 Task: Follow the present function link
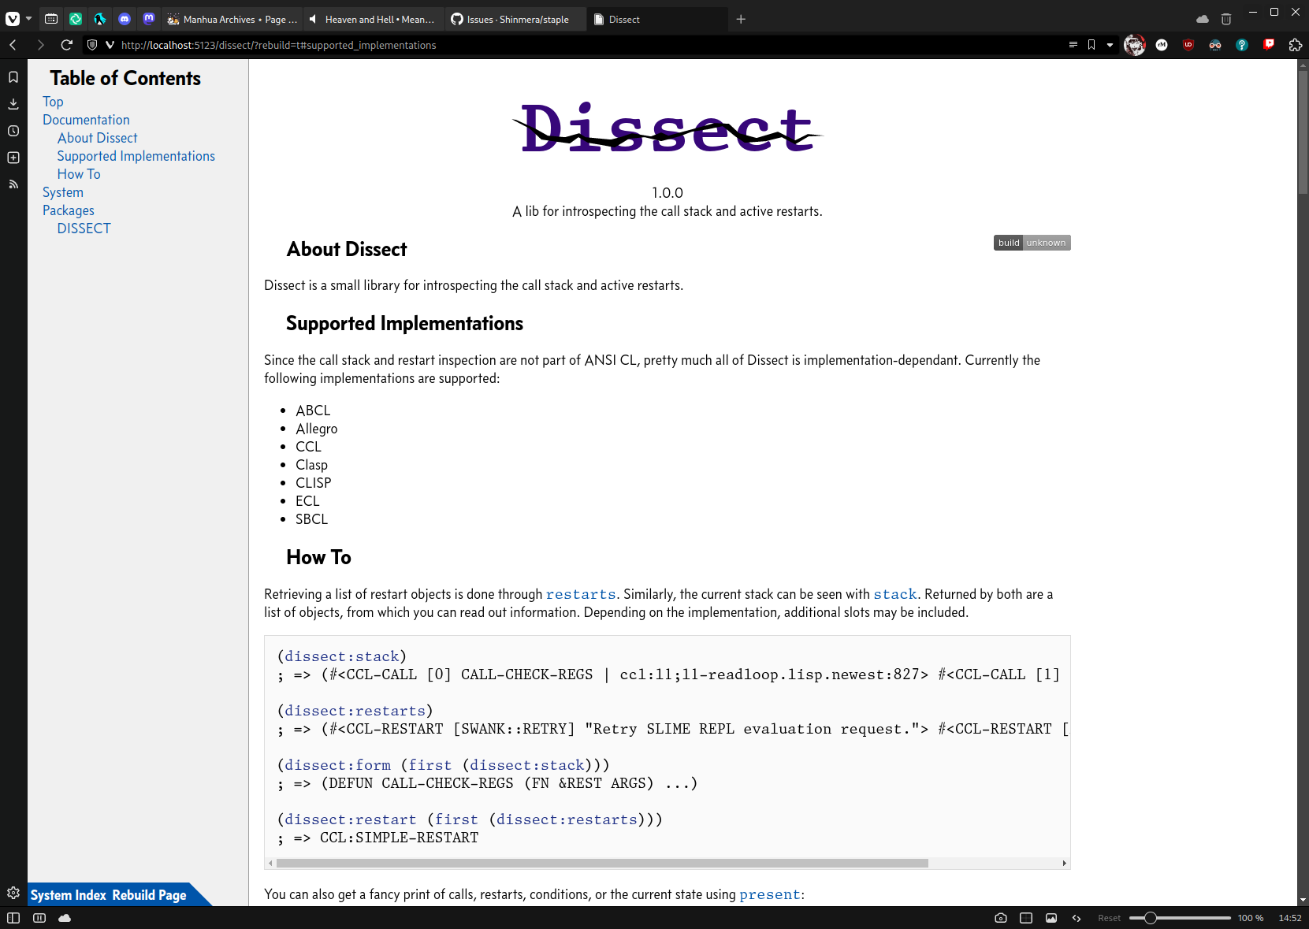click(770, 894)
